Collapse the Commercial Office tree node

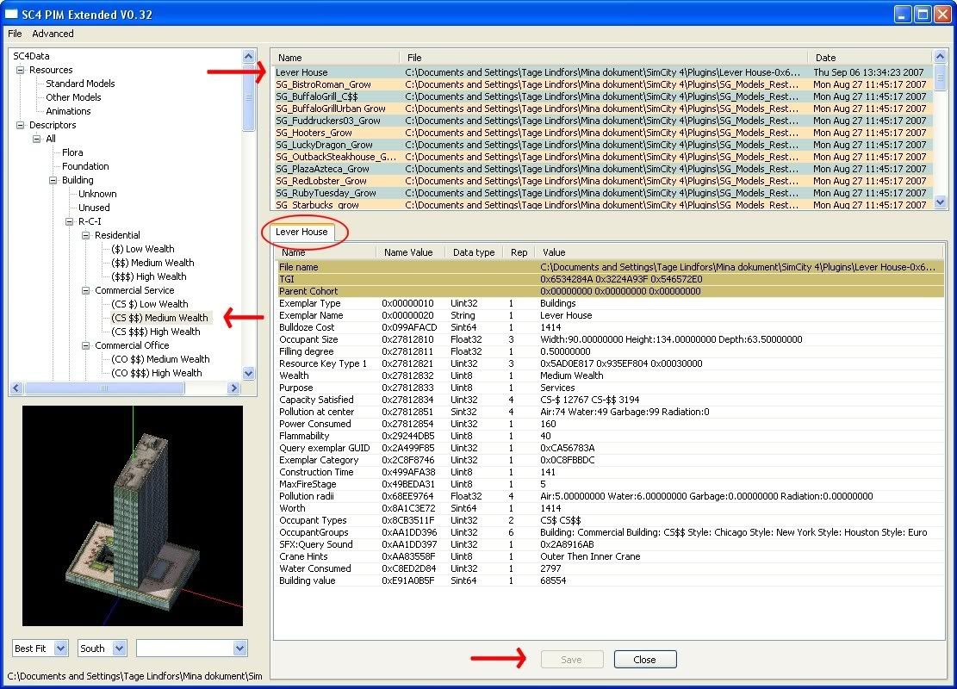[x=86, y=345]
